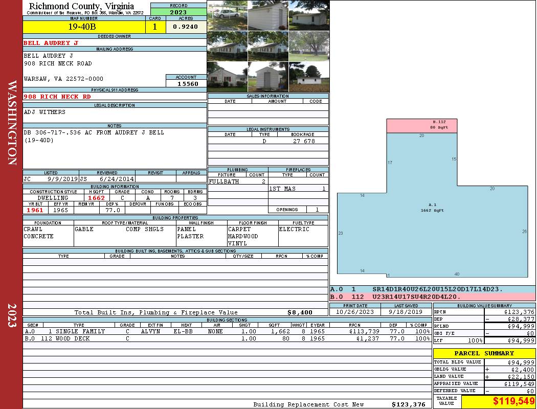Screen dimensions: 537x409
Task: Click the red year built value 1961
Action: 35,210
